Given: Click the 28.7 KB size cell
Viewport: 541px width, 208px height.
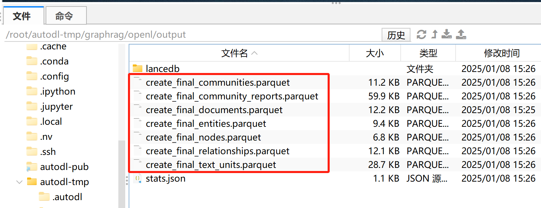Looking at the screenshot, I should [x=384, y=165].
